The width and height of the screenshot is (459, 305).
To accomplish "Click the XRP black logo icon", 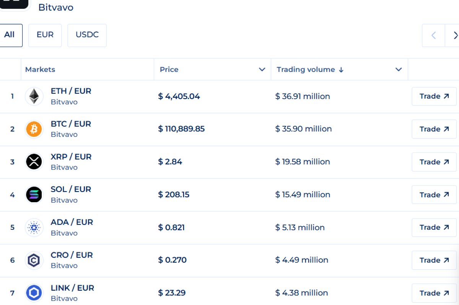I will pos(34,162).
